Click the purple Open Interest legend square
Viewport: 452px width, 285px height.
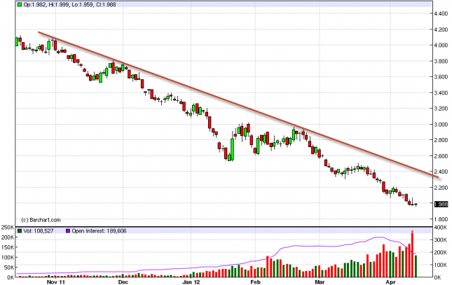coord(68,231)
